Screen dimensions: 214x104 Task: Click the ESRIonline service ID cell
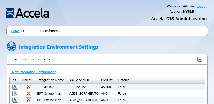78,87
